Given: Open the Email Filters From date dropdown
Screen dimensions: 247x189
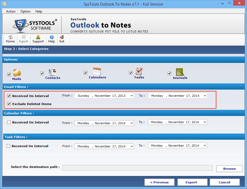Looking at the screenshot, I should (131, 95).
